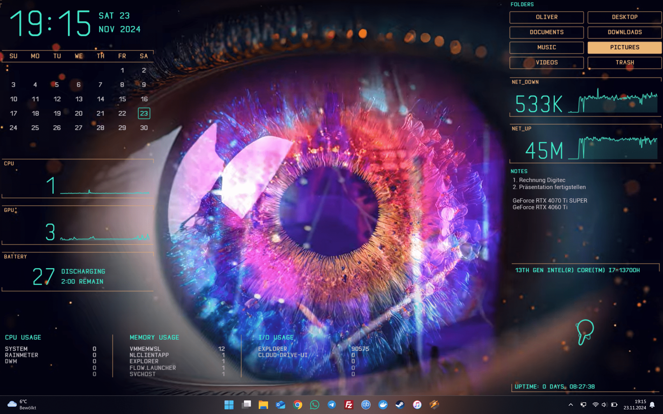Open Steam from the taskbar
The height and width of the screenshot is (414, 663).
tap(400, 405)
